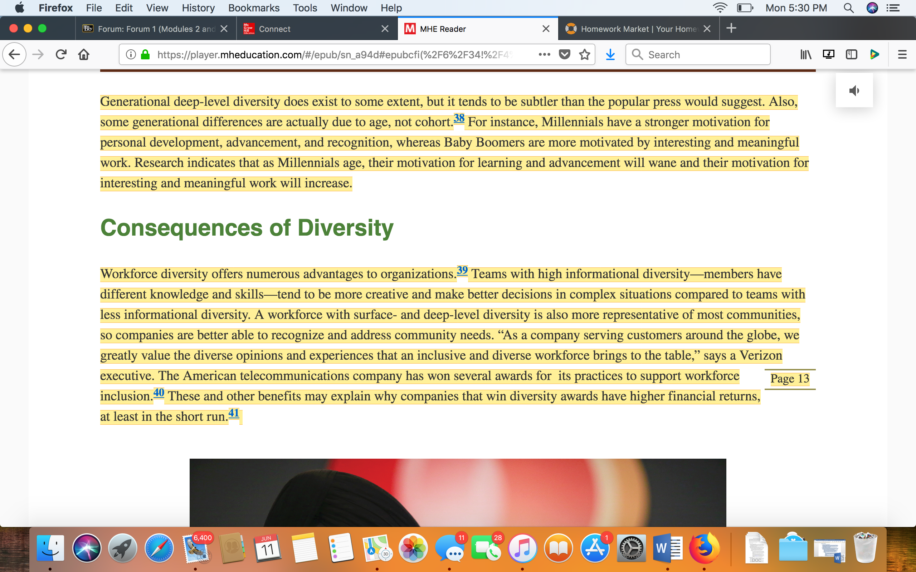Click the forward navigation arrow
The image size is (916, 572).
(38, 54)
